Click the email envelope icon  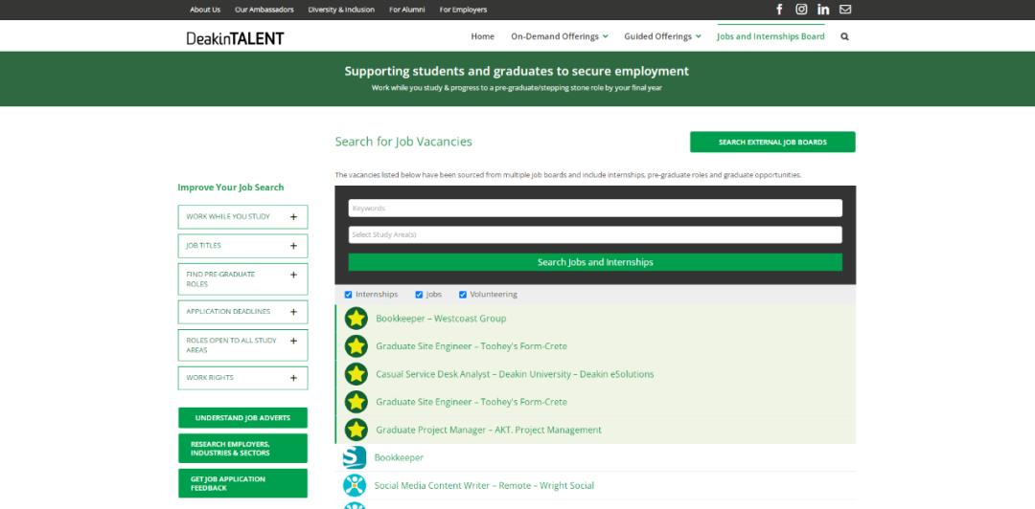click(x=845, y=10)
